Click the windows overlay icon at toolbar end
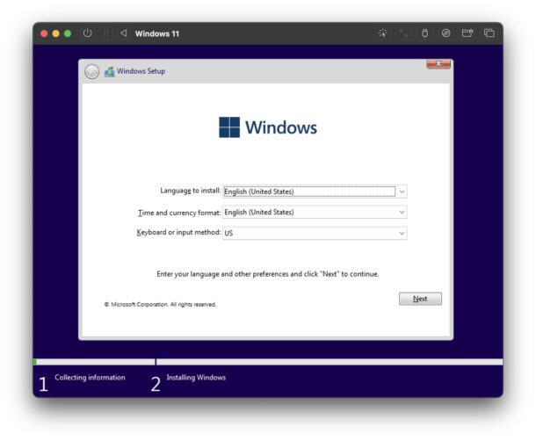Image resolution: width=536 pixels, height=441 pixels. [x=489, y=33]
